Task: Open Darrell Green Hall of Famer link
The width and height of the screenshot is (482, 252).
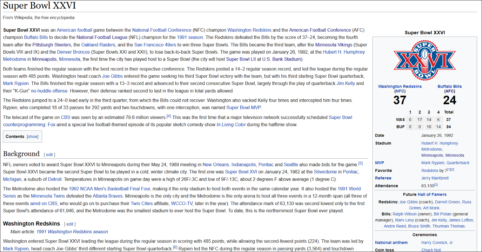Action: [447, 202]
